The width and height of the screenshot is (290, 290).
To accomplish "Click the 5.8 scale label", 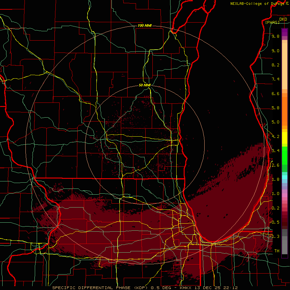I will [275, 108].
